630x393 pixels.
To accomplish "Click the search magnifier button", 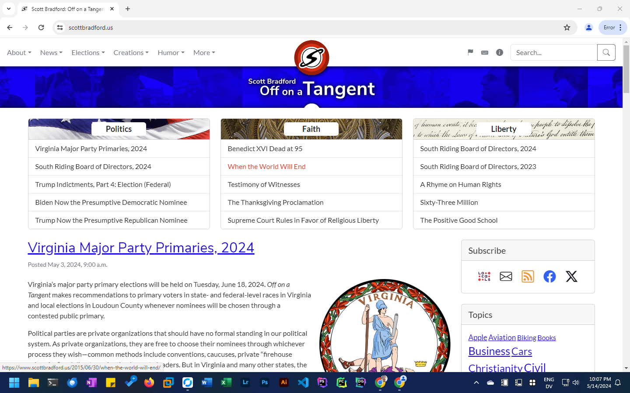I will click(606, 52).
